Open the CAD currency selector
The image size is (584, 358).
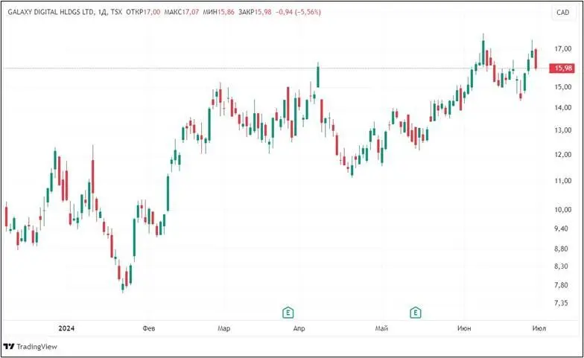pos(562,13)
